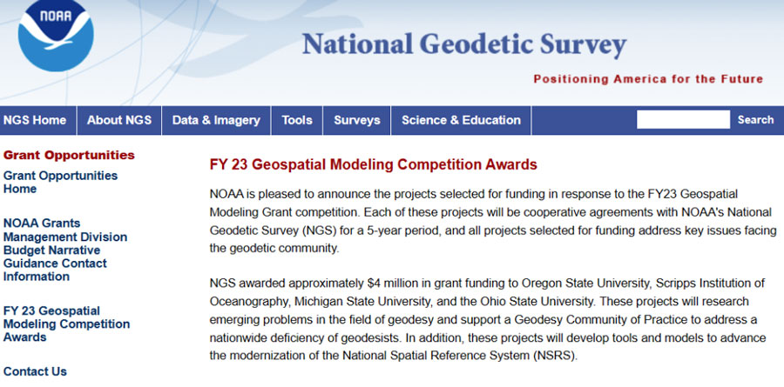
Task: Open the Data & Imagery menu
Action: 216,120
